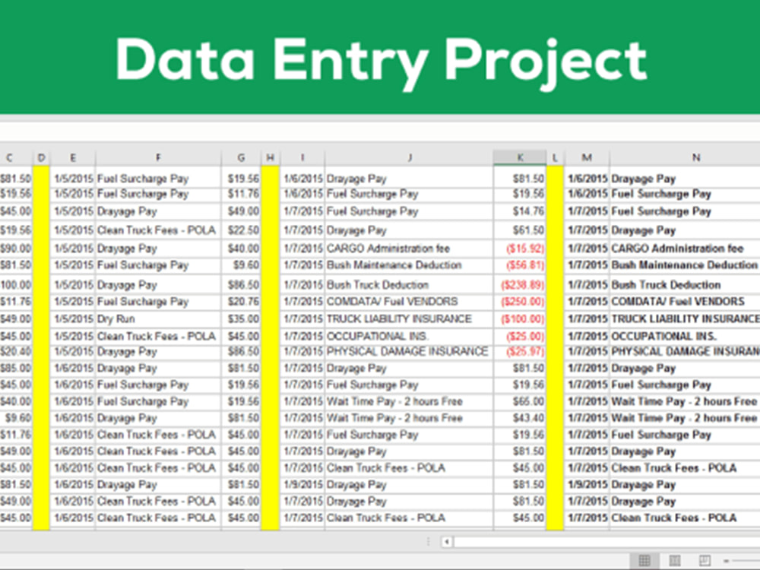Select the "$86.50" cell beside "$20.40"
Screen dimensions: 760x570
click(241, 351)
